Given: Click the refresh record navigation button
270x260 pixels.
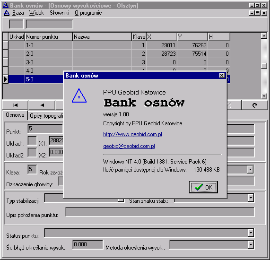Looking at the screenshot, I should pos(255,105).
